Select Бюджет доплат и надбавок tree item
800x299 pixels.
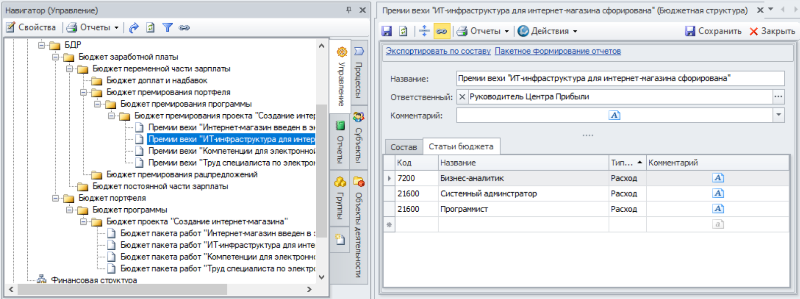click(156, 81)
